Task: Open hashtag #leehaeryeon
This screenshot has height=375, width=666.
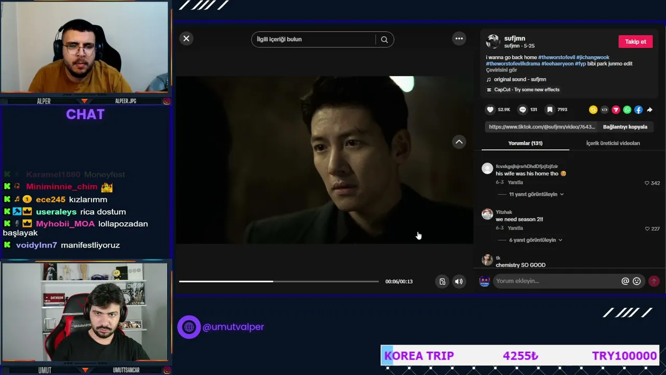Action: pyautogui.click(x=557, y=64)
